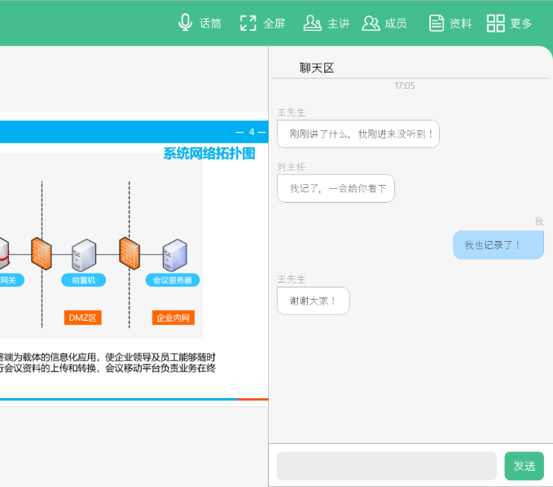Click the orange 企业内网 tag
The height and width of the screenshot is (487, 553).
tap(173, 318)
